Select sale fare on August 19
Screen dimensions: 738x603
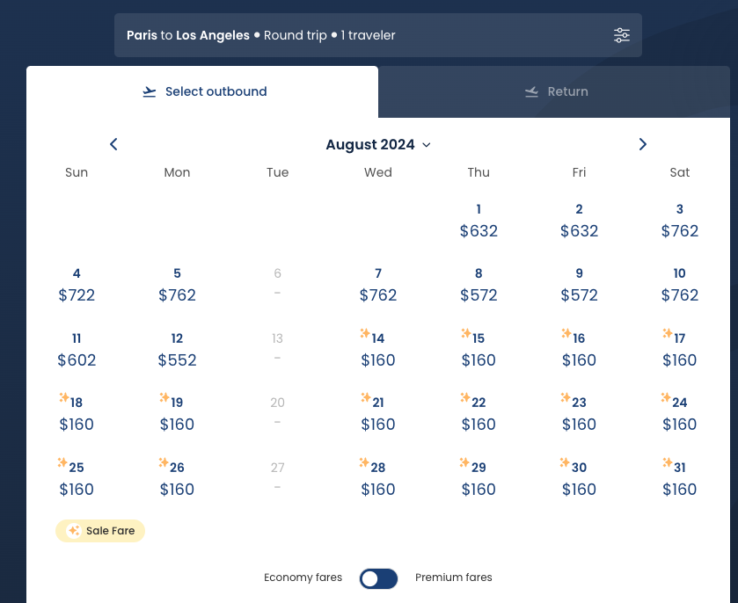pos(177,414)
